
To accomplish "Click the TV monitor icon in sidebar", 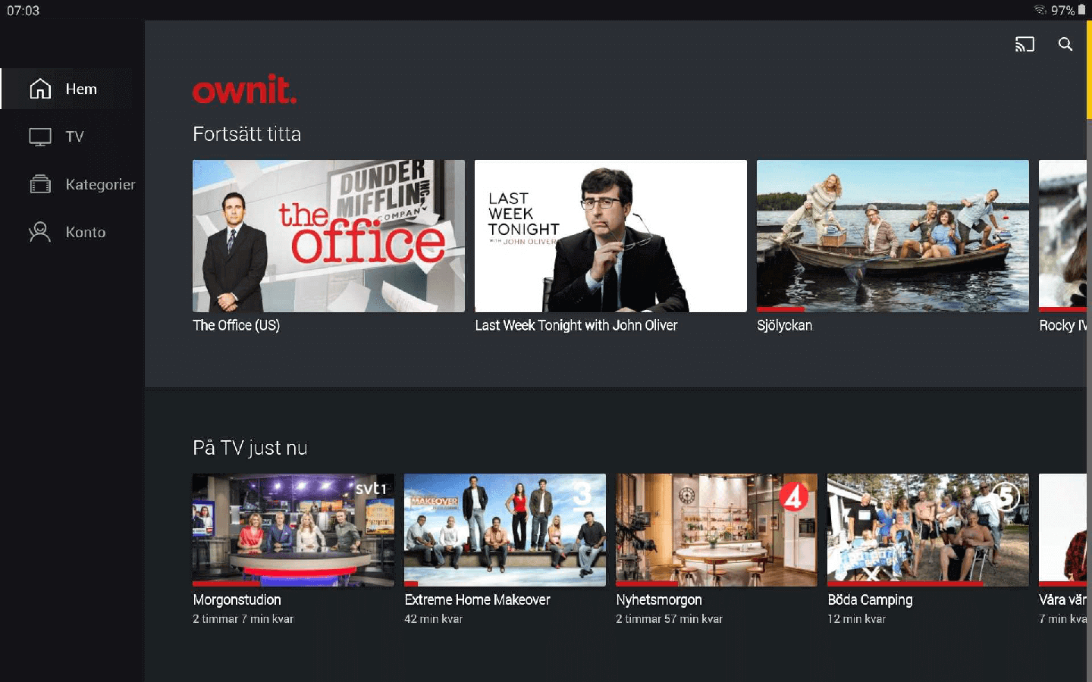I will pos(40,136).
